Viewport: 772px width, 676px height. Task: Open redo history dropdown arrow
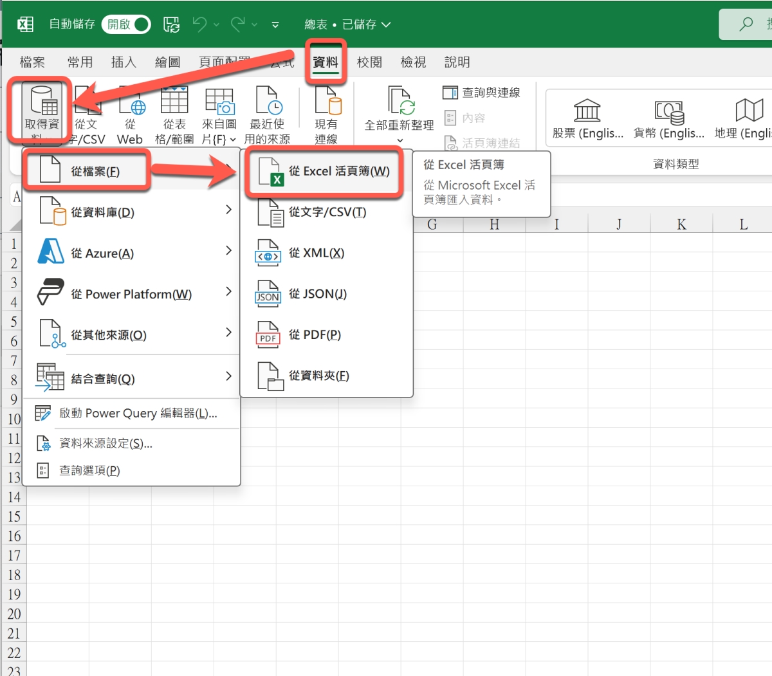(255, 25)
